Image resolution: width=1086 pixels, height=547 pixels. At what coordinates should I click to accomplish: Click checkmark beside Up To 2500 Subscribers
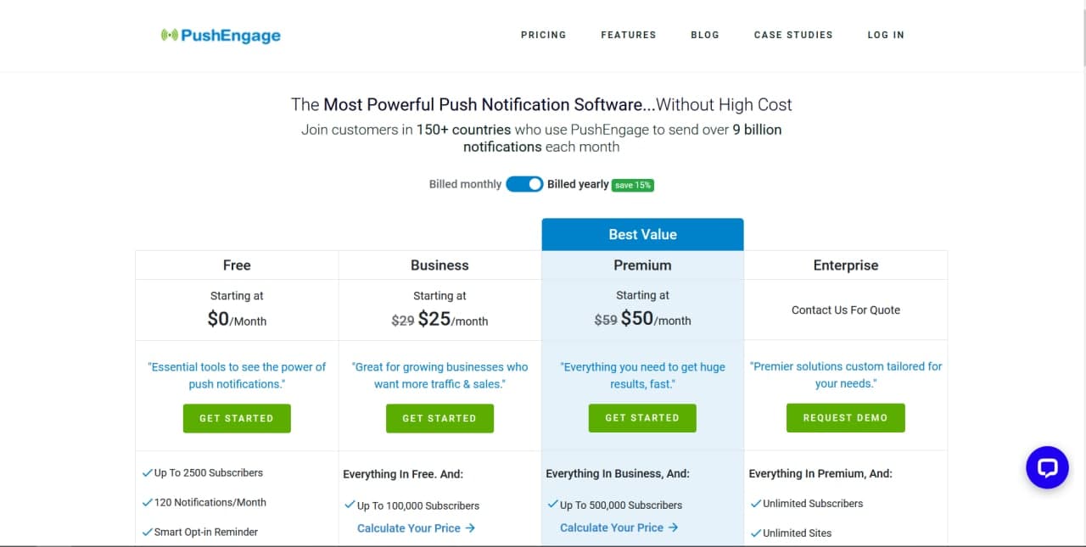pos(148,472)
